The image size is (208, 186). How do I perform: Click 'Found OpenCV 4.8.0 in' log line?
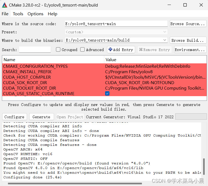pos(73,168)
